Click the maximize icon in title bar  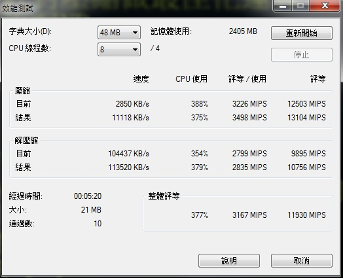300,5
